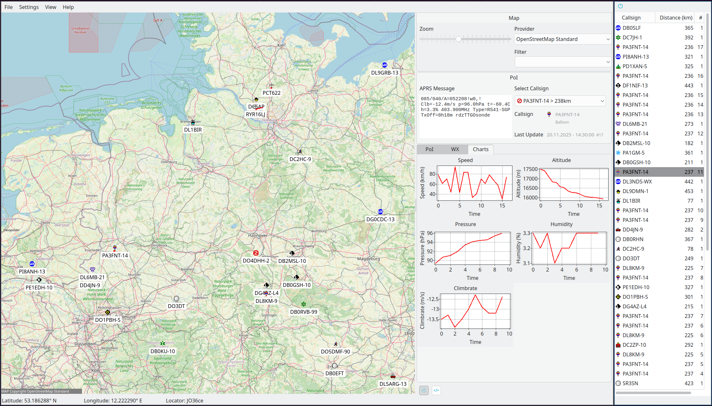The image size is (712, 406).
Task: Open the Filter dropdown
Action: 562,62
